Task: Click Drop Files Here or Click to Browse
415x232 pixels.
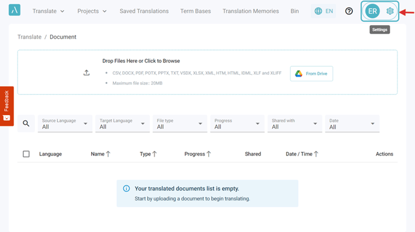Action: (141, 61)
